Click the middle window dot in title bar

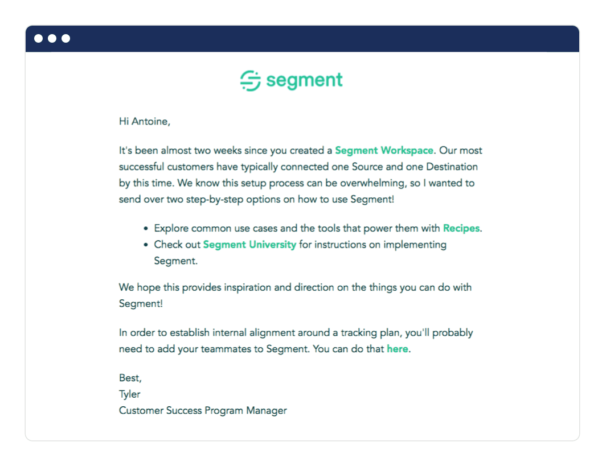point(52,39)
